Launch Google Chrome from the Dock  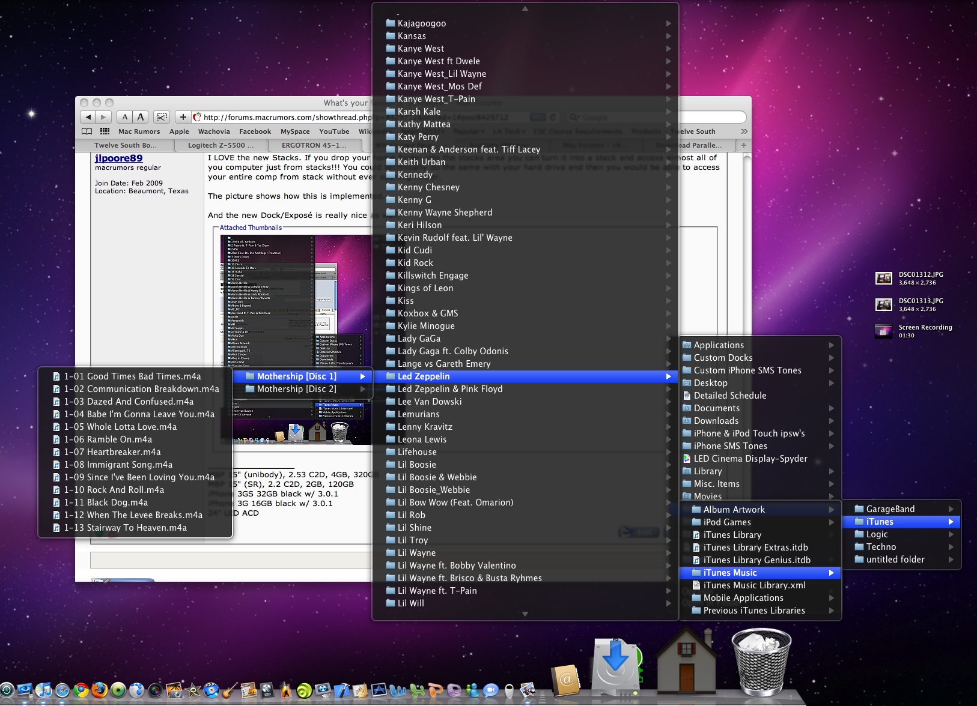click(x=81, y=690)
